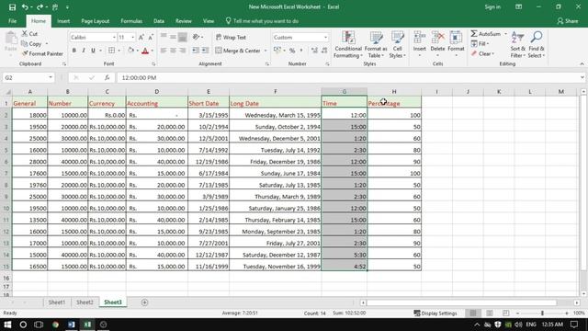Image resolution: width=588 pixels, height=331 pixels.
Task: Toggle Bold formatting
Action: pyautogui.click(x=73, y=51)
